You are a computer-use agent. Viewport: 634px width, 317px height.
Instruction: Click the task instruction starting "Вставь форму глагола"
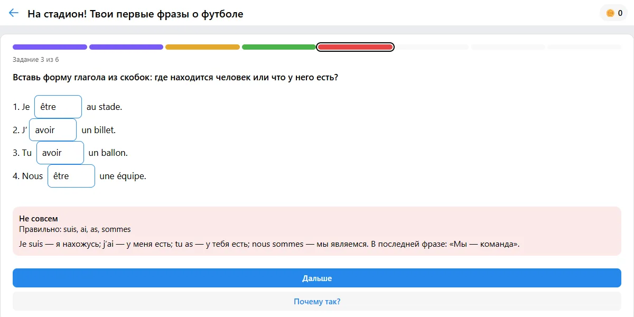tap(175, 78)
